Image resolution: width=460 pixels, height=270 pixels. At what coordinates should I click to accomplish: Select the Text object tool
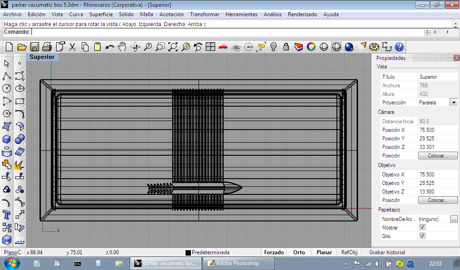click(x=7, y=214)
